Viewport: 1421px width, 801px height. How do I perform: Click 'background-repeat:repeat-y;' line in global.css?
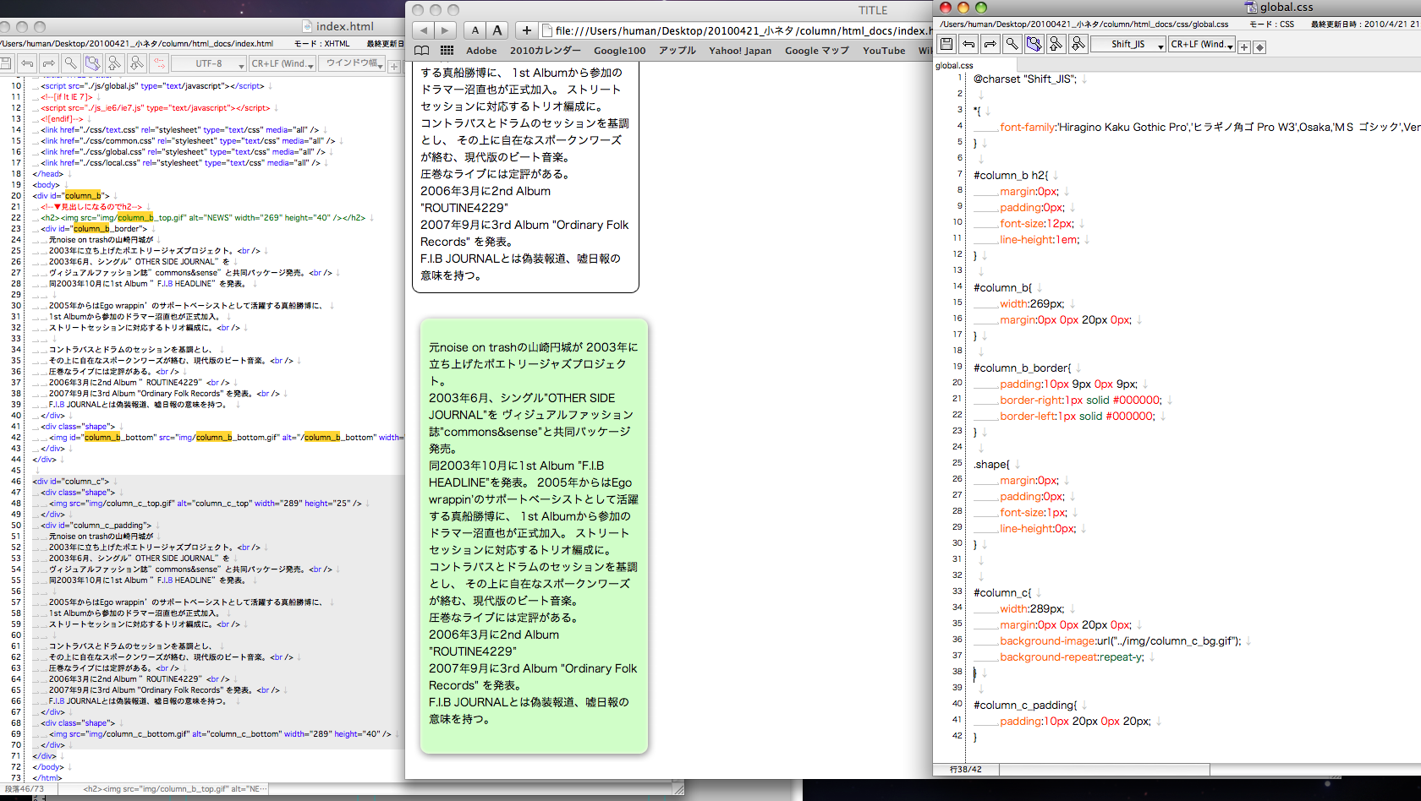[1072, 657]
